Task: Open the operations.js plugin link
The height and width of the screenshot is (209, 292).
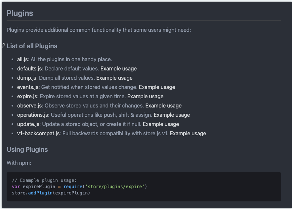Action: click(x=33, y=115)
